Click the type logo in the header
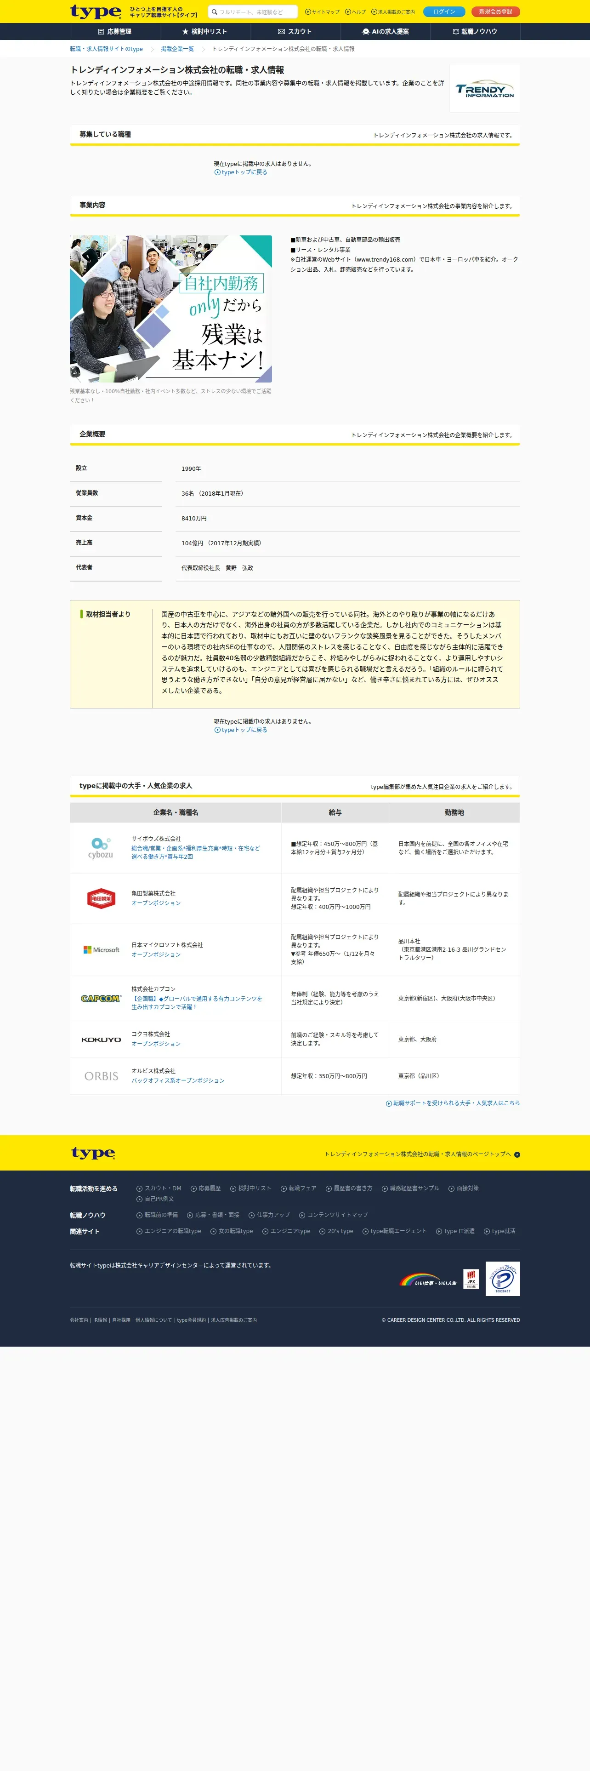 tap(96, 11)
